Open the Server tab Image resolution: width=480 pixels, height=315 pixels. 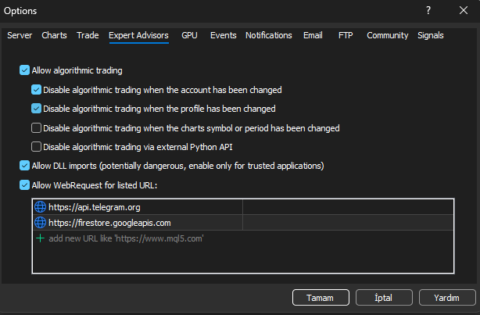(x=20, y=35)
